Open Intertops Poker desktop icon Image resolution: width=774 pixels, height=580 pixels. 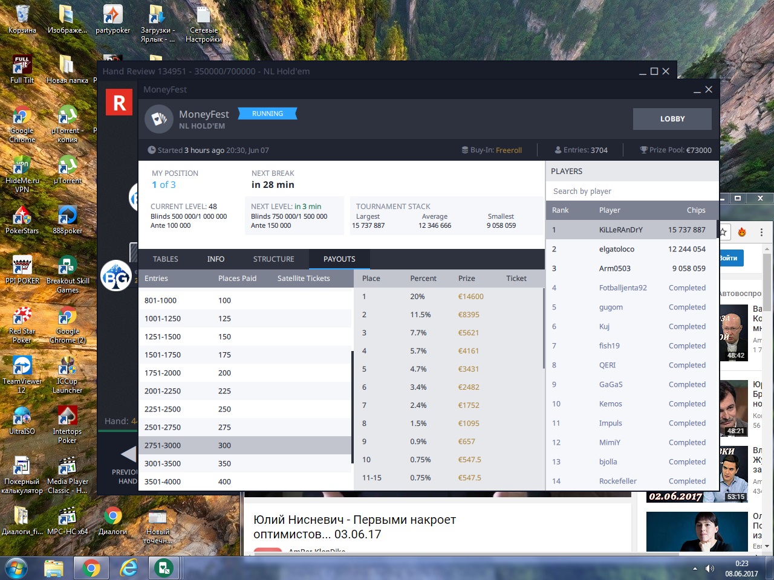pos(67,425)
